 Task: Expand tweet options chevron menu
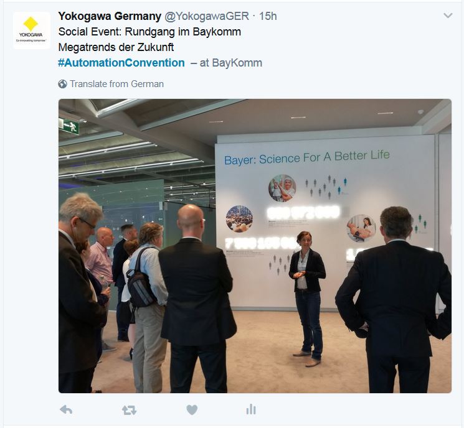pos(448,16)
